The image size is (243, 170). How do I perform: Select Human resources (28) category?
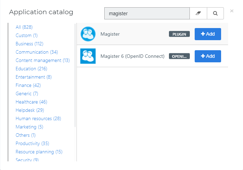click(x=38, y=118)
